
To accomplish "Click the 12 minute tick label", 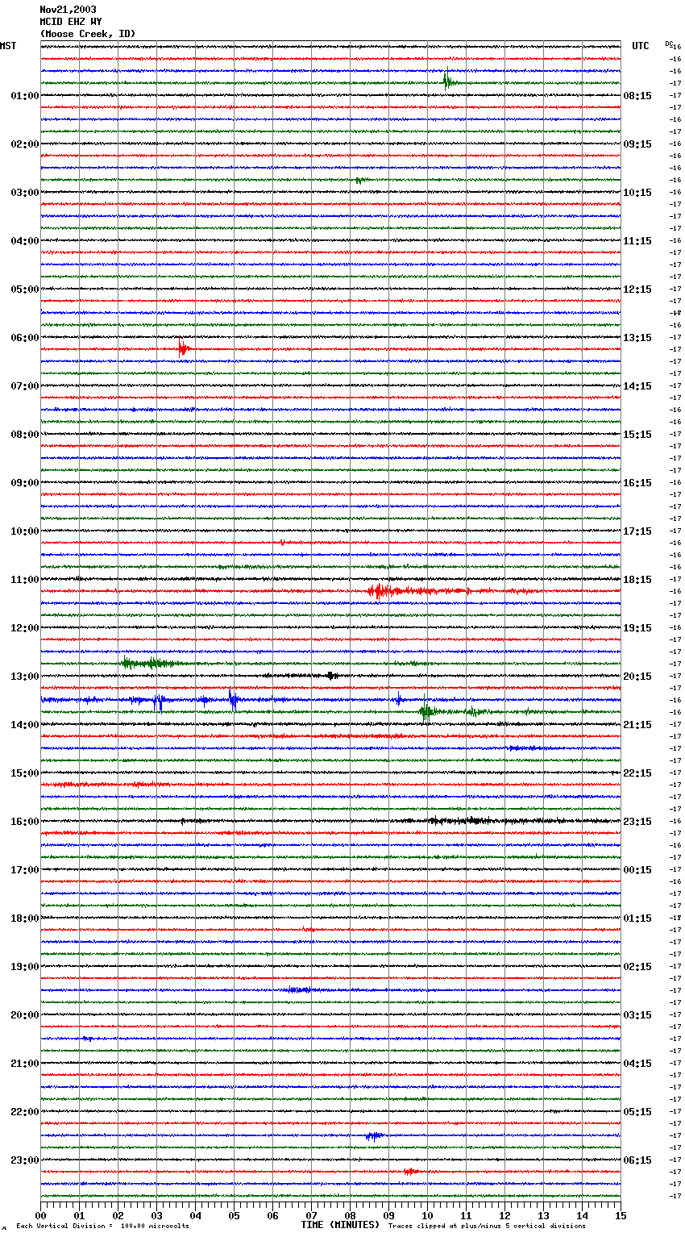I will click(x=505, y=1215).
